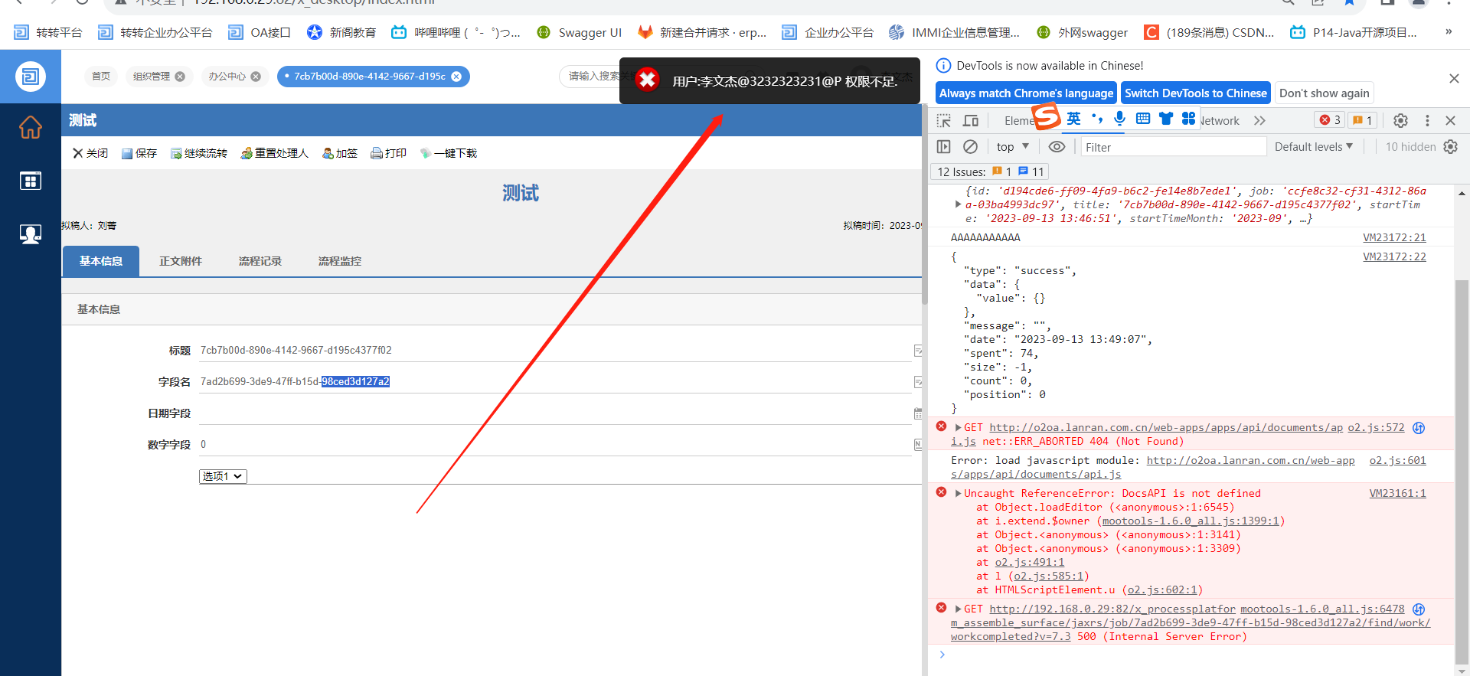Close the 组织管理 tab
Viewport: 1470px width, 676px height.
[x=180, y=77]
